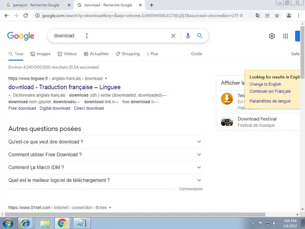Screen dimensions: 305x229
Task: Click the horizontal scrollbar right arrow
Action: pyautogui.click(x=298, y=214)
